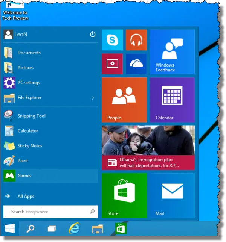The height and width of the screenshot is (242, 226).
Task: Click the LeoN user avatar
Action: click(x=8, y=35)
